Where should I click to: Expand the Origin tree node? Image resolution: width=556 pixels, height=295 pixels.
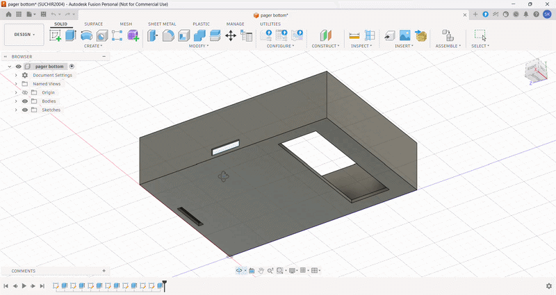(x=16, y=92)
